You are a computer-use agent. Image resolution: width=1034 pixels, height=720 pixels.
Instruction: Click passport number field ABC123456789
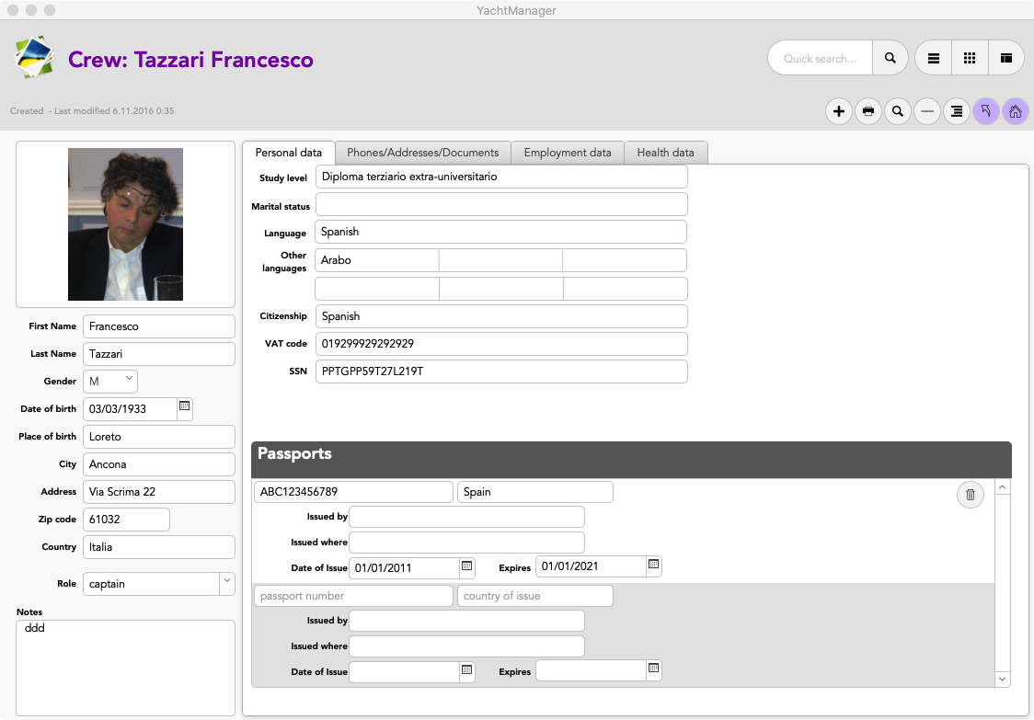353,492
